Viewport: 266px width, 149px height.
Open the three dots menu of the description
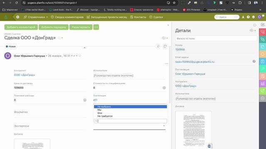[x=166, y=63]
